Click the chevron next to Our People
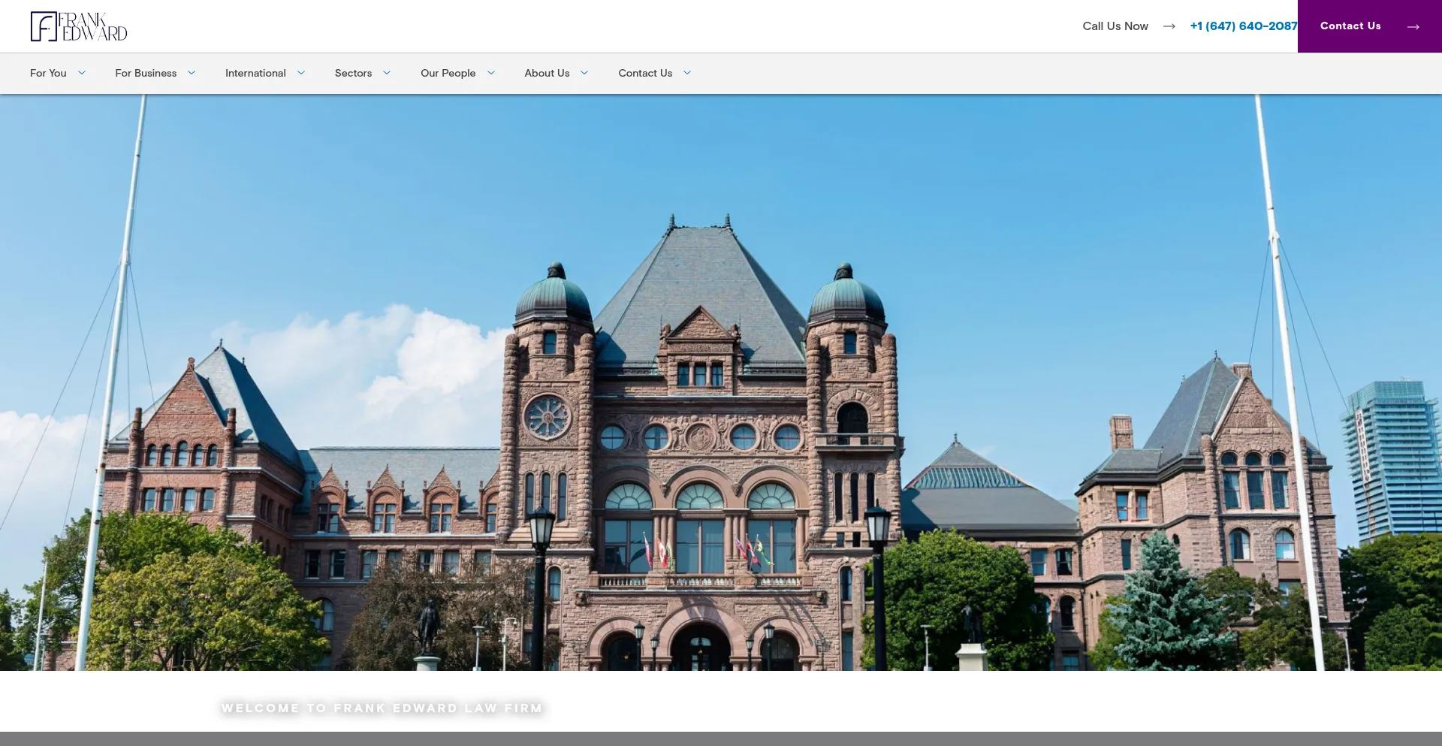This screenshot has width=1442, height=746. point(491,73)
